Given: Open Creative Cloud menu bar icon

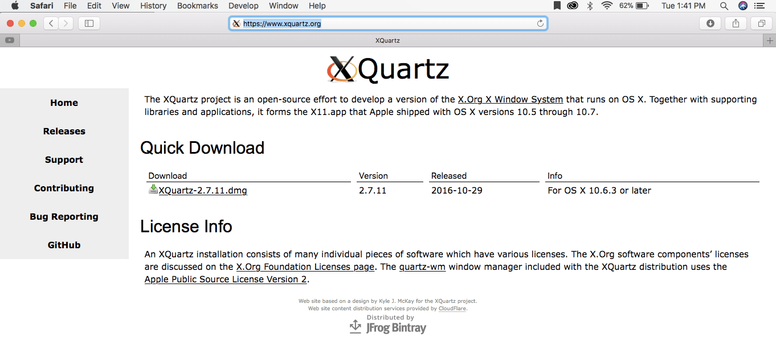Looking at the screenshot, I should (x=573, y=6).
